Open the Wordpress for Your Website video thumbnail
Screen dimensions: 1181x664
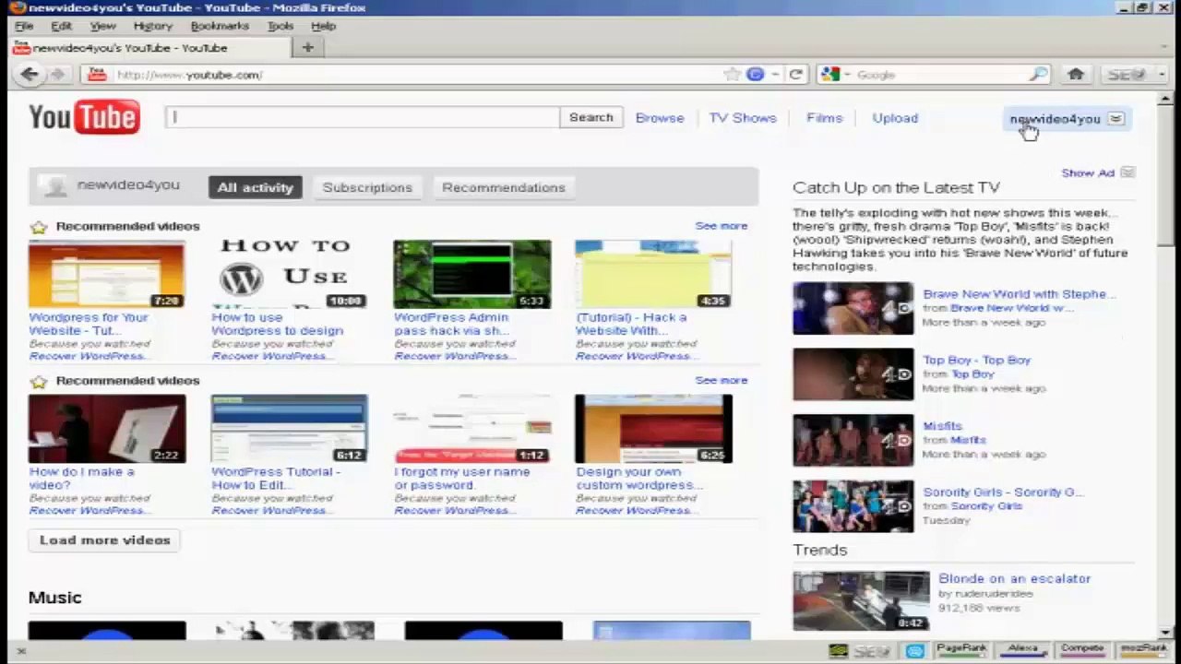[106, 274]
